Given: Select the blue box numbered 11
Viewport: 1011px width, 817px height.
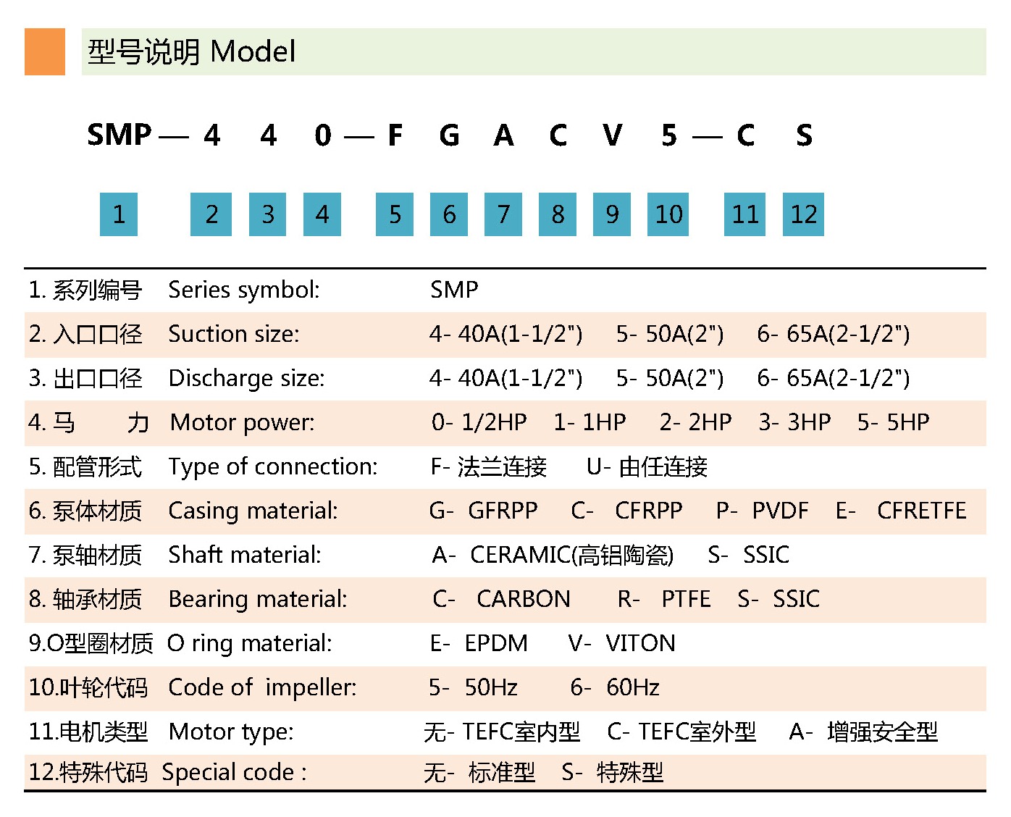Looking at the screenshot, I should click(x=744, y=214).
